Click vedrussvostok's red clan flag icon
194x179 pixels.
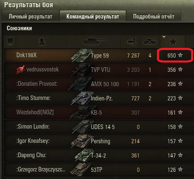click(x=21, y=70)
